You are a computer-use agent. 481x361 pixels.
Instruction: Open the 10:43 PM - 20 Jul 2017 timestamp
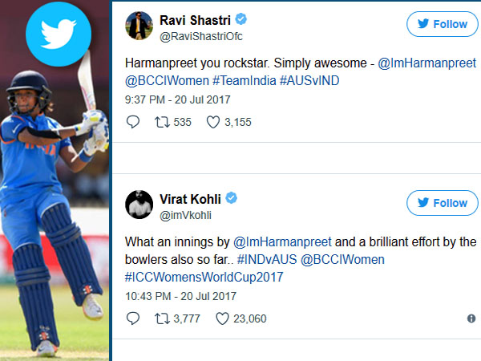click(x=180, y=296)
